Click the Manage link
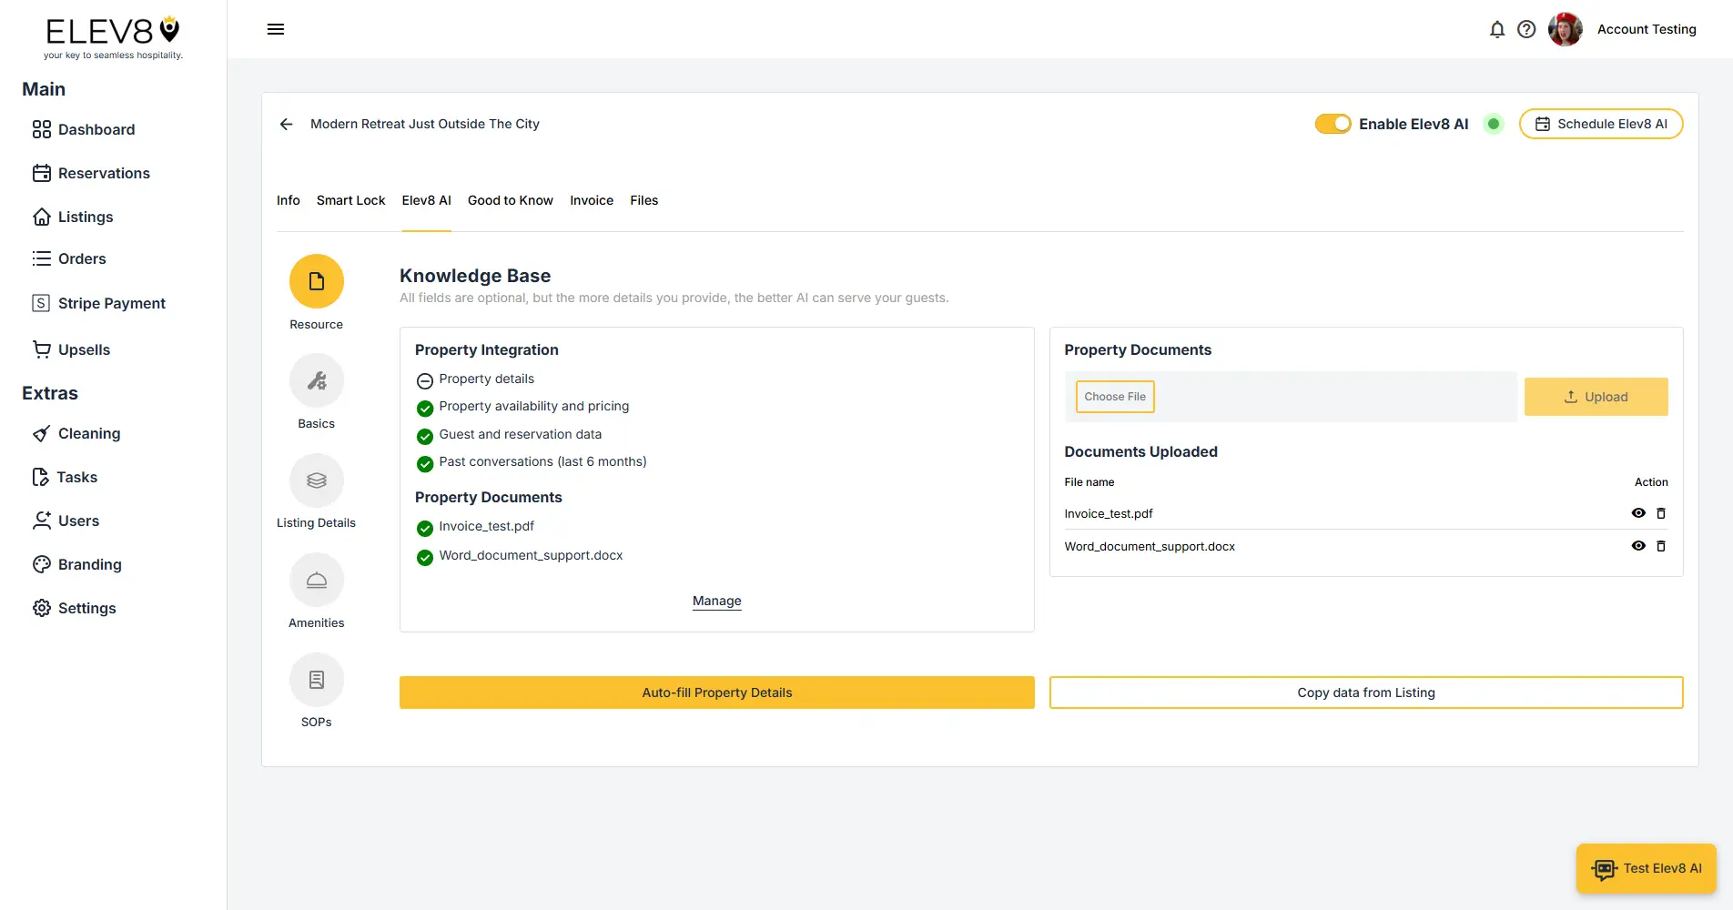Image resolution: width=1733 pixels, height=910 pixels. coord(716,601)
